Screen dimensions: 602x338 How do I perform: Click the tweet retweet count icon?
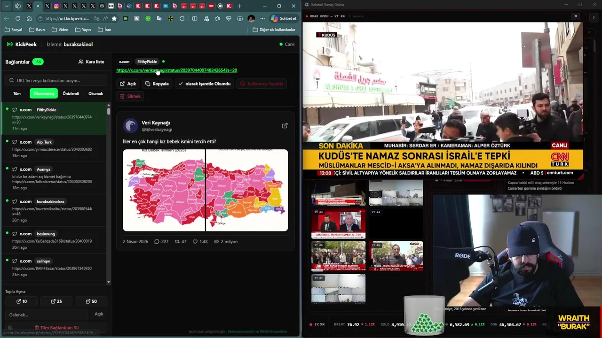point(177,242)
